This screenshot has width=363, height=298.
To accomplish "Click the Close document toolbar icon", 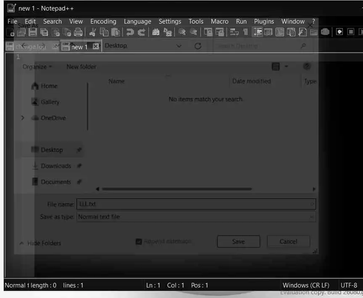I will [55, 32].
